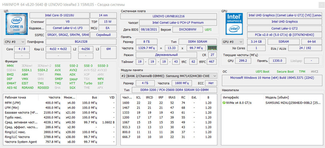Click the TPM status label

pyautogui.click(x=302, y=71)
